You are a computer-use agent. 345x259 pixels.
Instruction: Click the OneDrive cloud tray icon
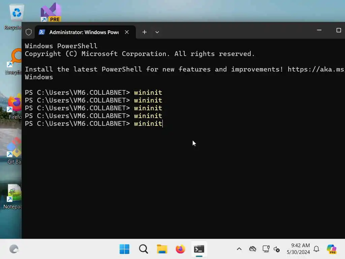[253, 249]
